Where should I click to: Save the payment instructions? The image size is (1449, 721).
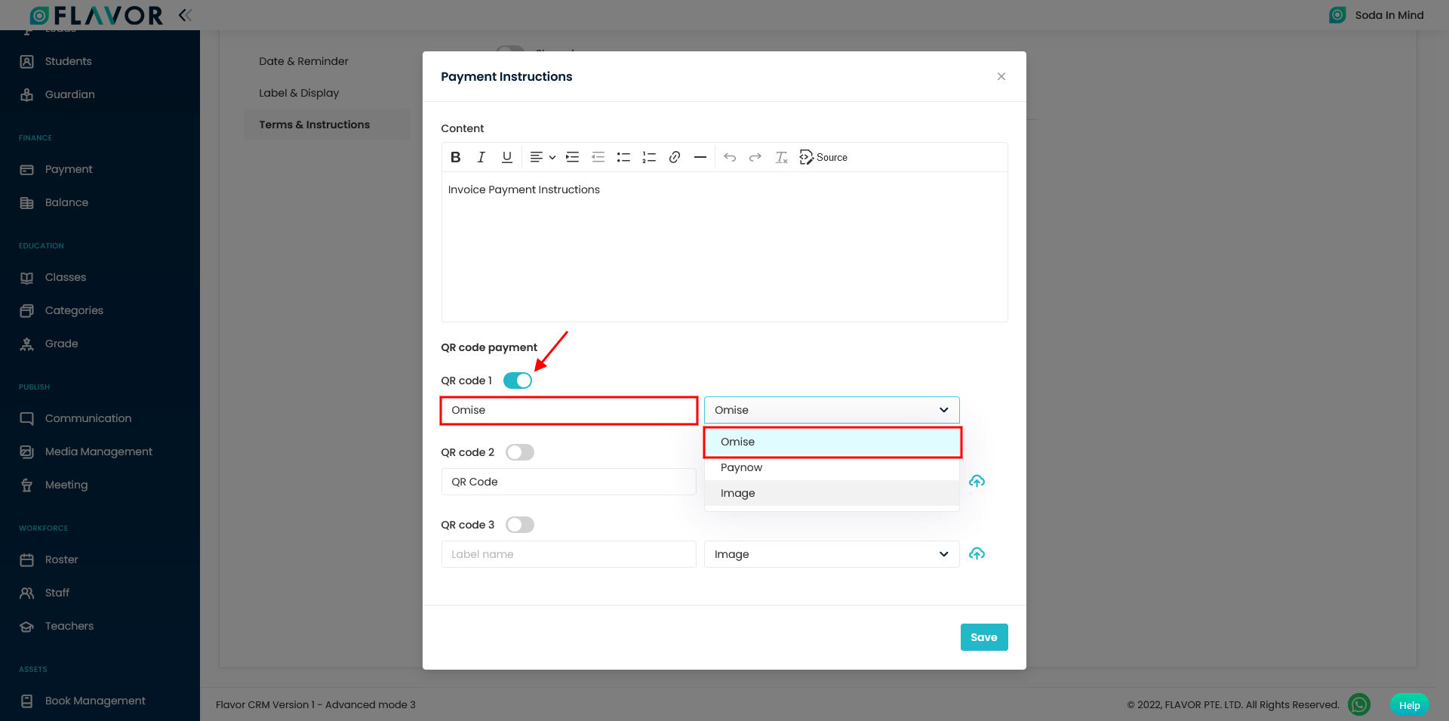coord(984,637)
